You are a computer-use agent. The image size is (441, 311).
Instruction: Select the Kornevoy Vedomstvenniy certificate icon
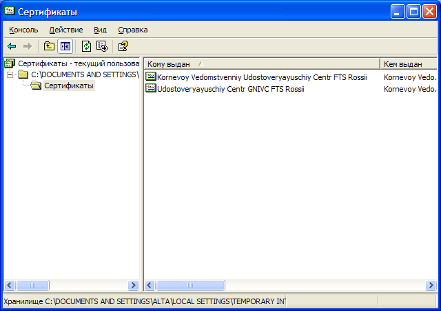(151, 77)
